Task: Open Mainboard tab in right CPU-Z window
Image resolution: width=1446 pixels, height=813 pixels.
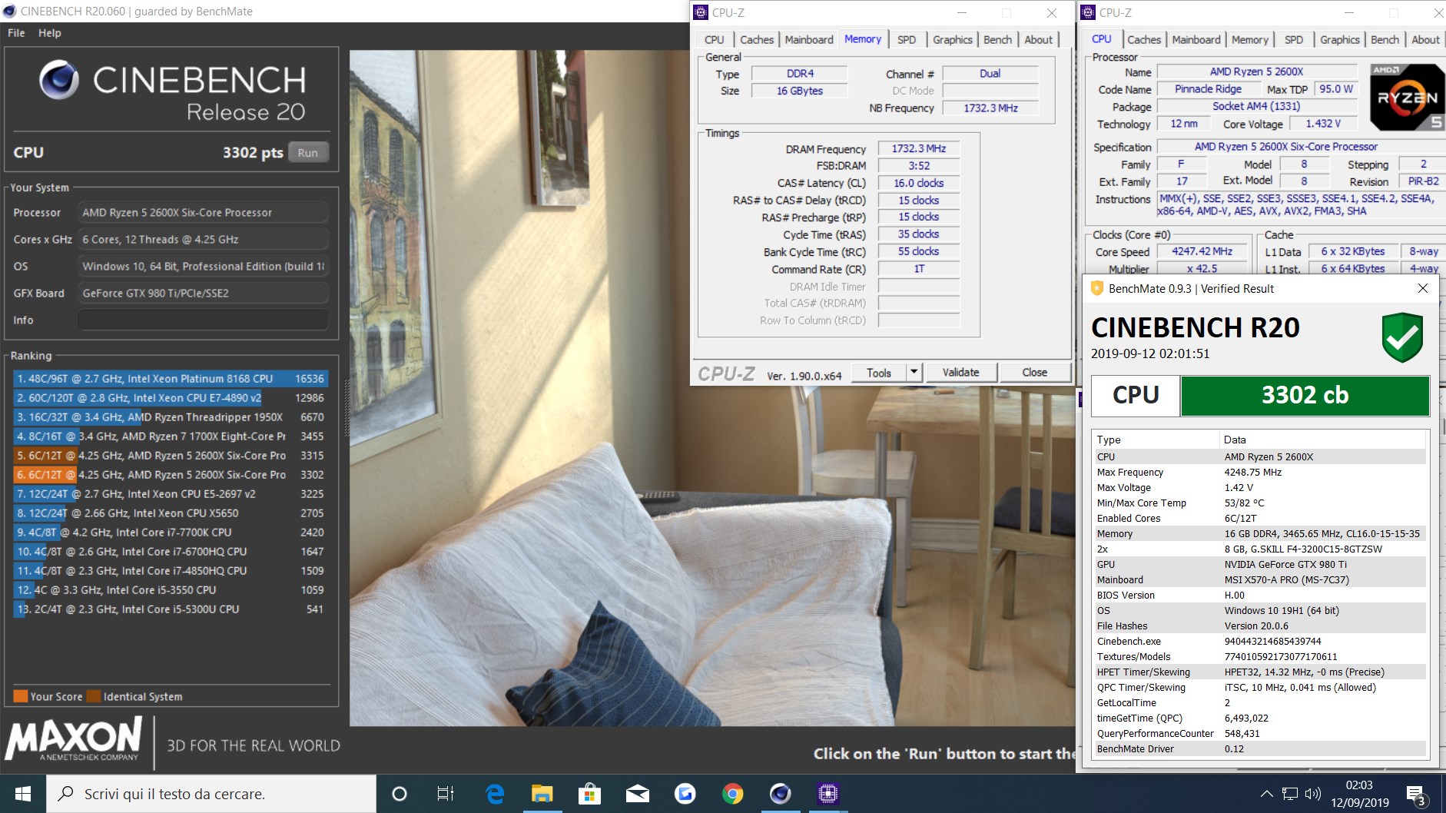Action: [1196, 39]
